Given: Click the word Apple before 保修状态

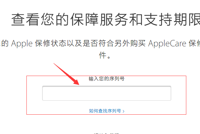Looking at the screenshot, I should (x=22, y=43).
